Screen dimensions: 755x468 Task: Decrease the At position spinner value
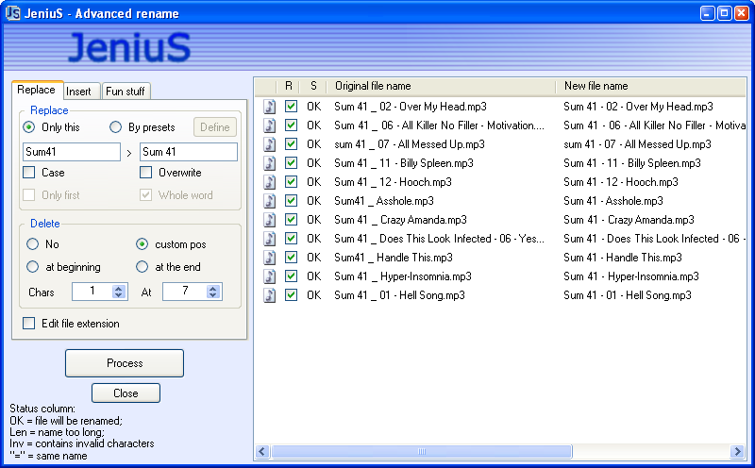tap(213, 294)
